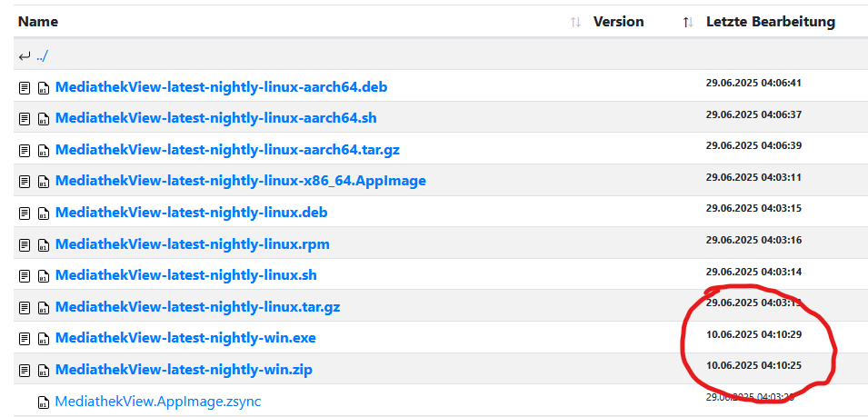The width and height of the screenshot is (868, 417).
Task: Click the date 29.06.2025 04:03:14
Action: 754,273
